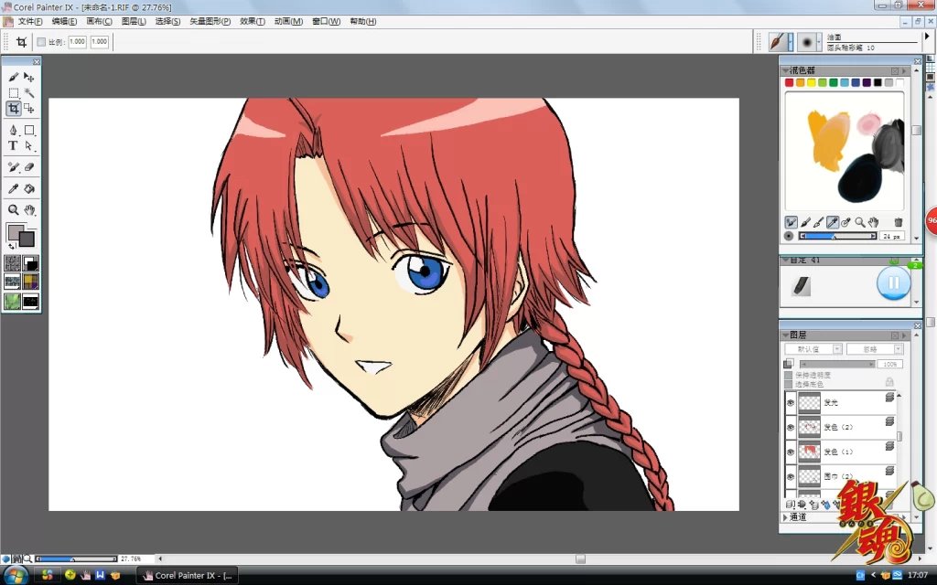Select the Paint Bucket tool
The width and height of the screenshot is (937, 585).
[28, 188]
